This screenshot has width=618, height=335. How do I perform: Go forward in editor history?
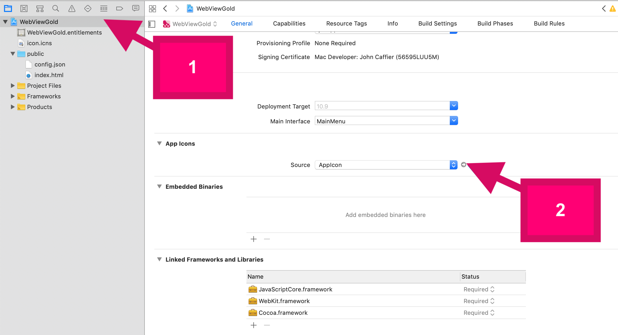pos(177,9)
